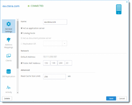Click the green connected power icon
This screenshot has height=105, width=132.
(29, 6)
